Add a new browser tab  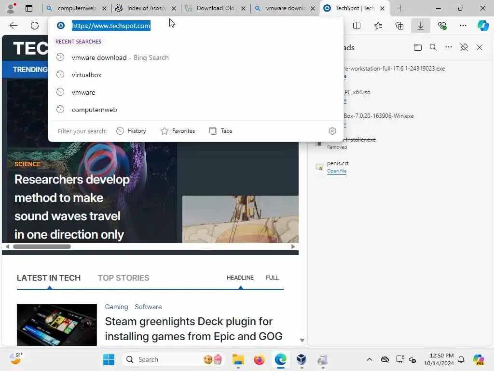(x=400, y=8)
